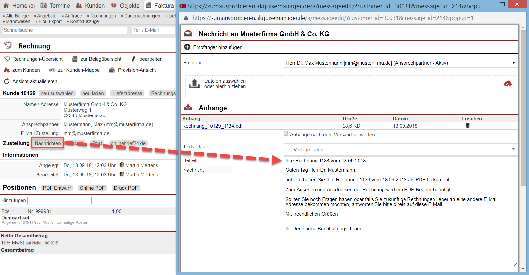Image resolution: width=529 pixels, height=275 pixels.
Task: Open the Empfänger recipient dropdown
Action: tap(400, 63)
